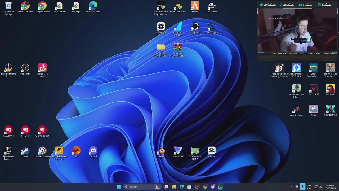Image resolution: width=339 pixels, height=191 pixels.
Task: Open the RAGE Multiplayer shortcut
Action: tap(178, 7)
